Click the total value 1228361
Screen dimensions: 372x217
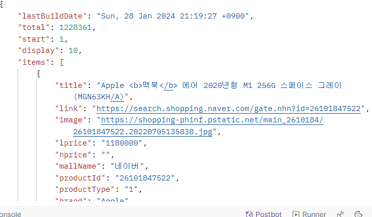[75, 27]
